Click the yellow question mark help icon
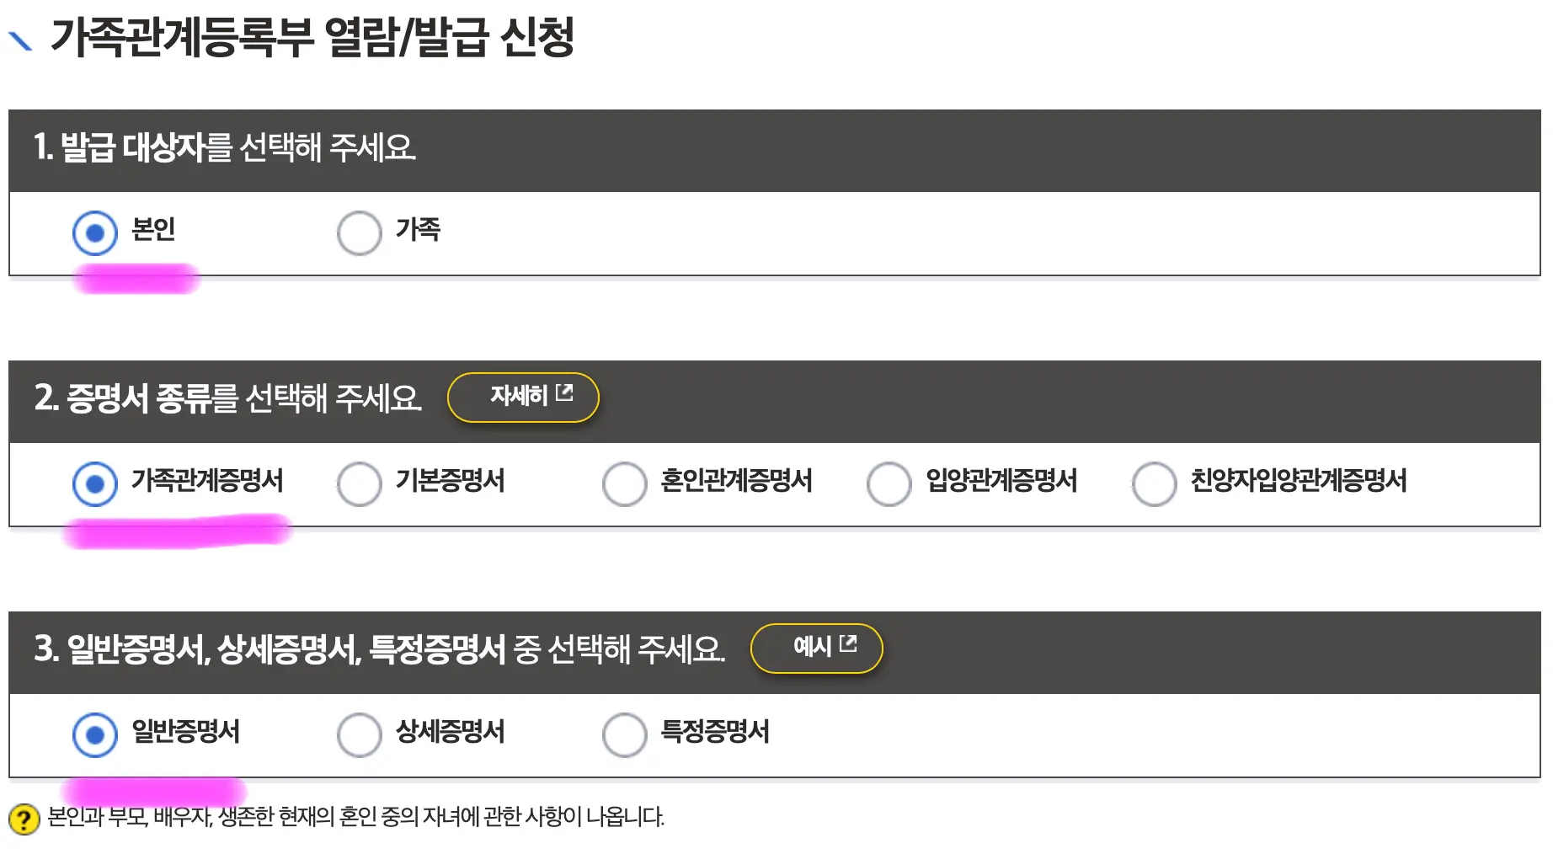Screen dimensions: 1553x854 point(25,817)
